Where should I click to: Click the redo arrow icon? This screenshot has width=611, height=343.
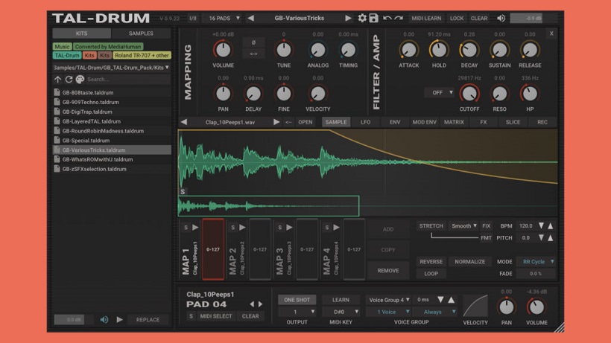[x=399, y=18]
